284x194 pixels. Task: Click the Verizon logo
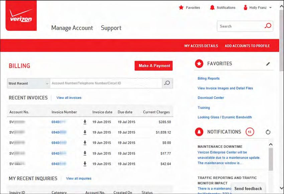(21, 15)
